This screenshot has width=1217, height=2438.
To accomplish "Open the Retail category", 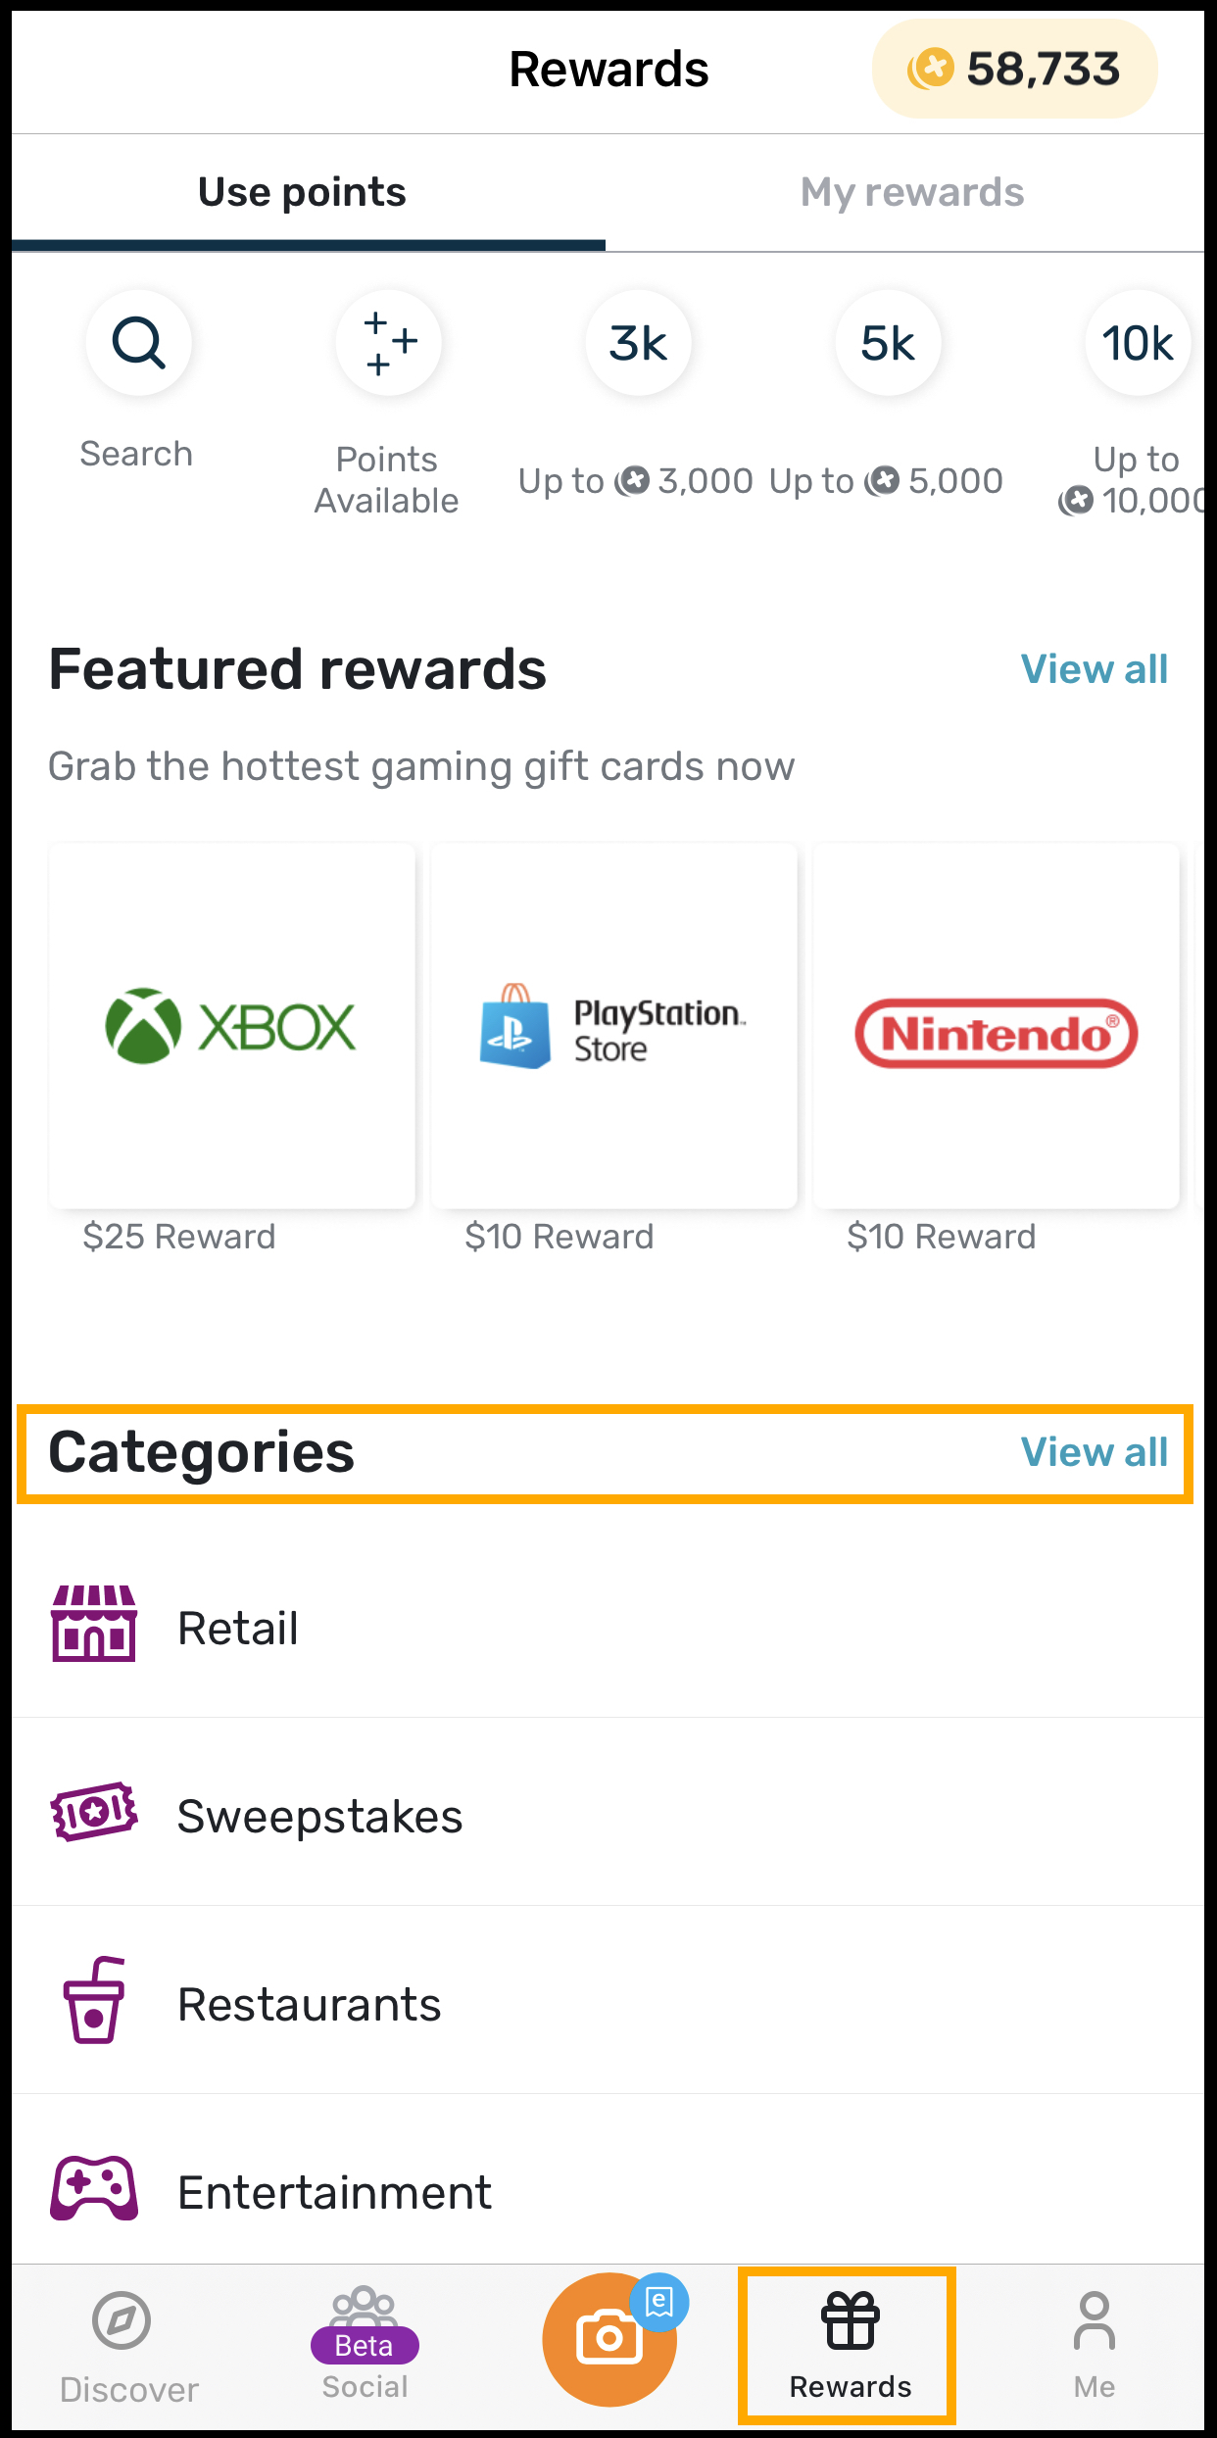I will point(608,1628).
